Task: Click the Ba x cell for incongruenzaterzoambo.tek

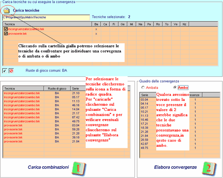Action: [96, 29]
